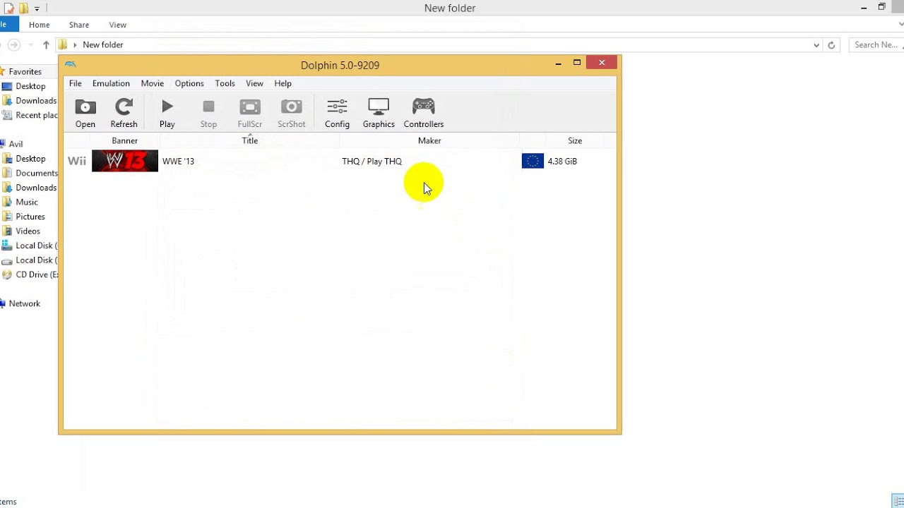Screen dimensions: 904x508
Task: Open the Videos folder in navigation pane
Action: click(x=28, y=231)
